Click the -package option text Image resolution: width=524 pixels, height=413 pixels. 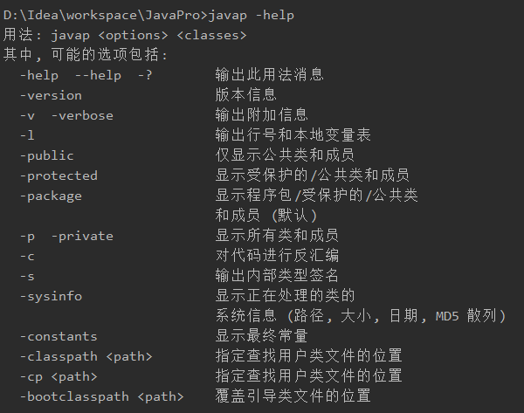(51, 196)
